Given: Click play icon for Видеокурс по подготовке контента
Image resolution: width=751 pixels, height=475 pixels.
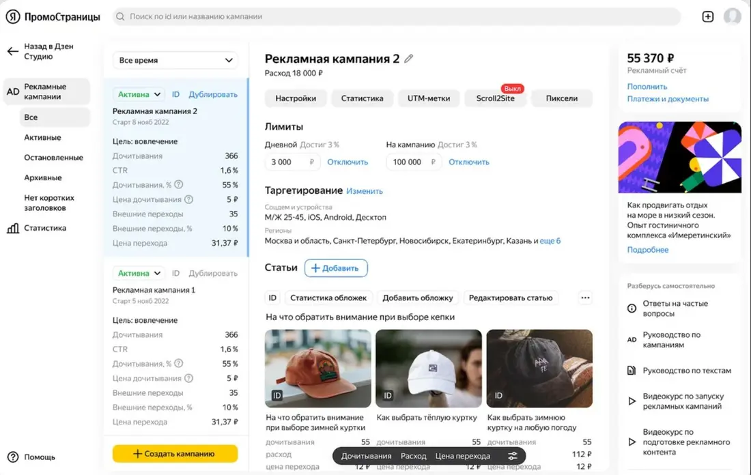Looking at the screenshot, I should [632, 442].
